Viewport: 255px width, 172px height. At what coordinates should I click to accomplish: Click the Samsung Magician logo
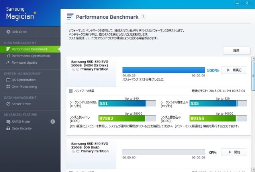click(x=21, y=14)
